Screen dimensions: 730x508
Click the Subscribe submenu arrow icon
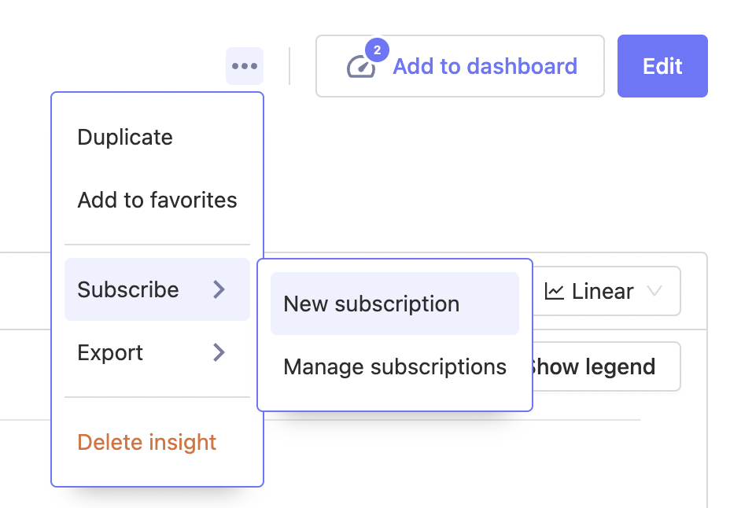(x=219, y=289)
